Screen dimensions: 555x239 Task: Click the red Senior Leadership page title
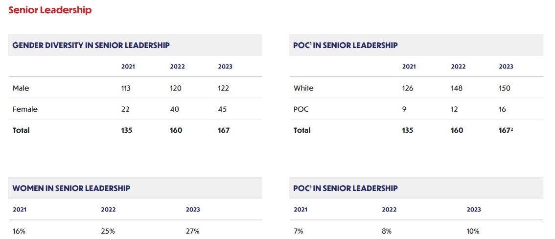(x=50, y=10)
